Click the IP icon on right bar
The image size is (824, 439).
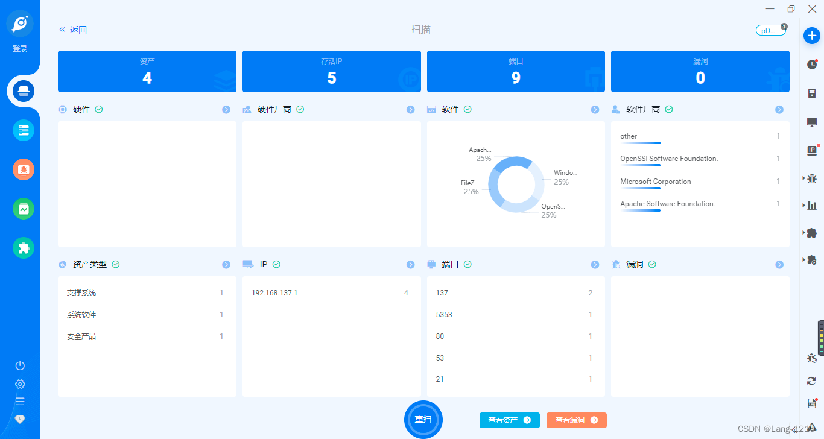[812, 150]
